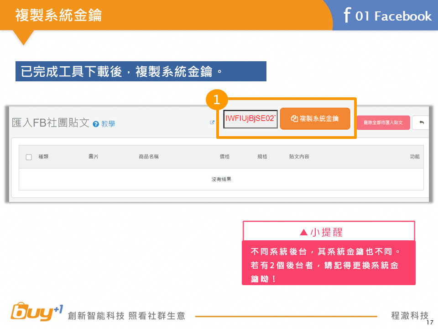This screenshot has height=329, width=438.
Task: Click the 規格 column header
Action: [x=262, y=157]
